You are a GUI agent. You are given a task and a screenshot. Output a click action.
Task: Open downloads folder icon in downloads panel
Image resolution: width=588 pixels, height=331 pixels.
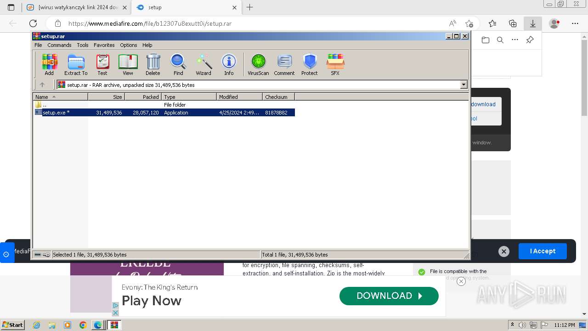tap(486, 40)
